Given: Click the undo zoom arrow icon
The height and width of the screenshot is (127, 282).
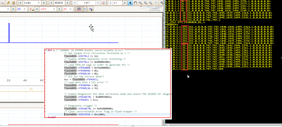Looking at the screenshot, I should point(156,3).
